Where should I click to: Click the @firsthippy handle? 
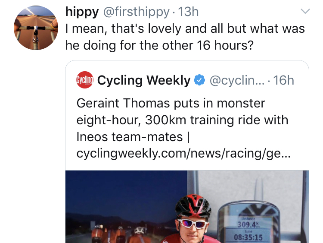coord(137,12)
